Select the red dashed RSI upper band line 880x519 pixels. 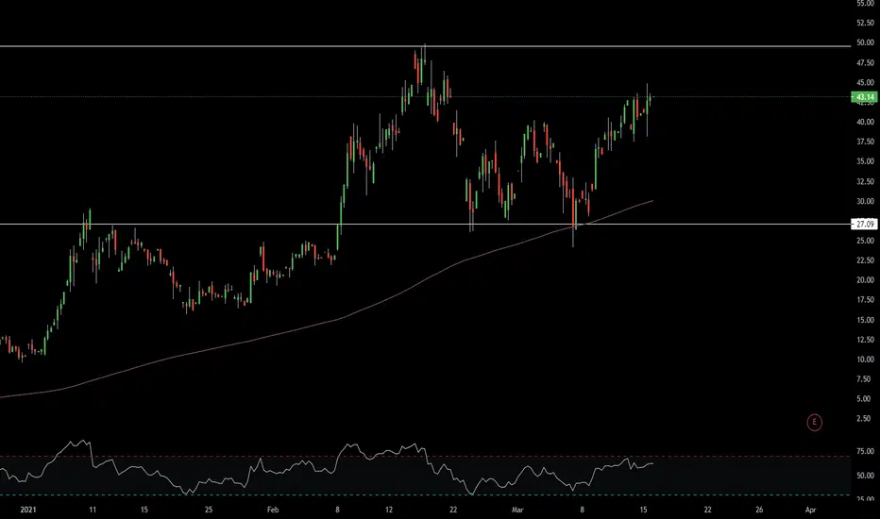click(x=426, y=456)
